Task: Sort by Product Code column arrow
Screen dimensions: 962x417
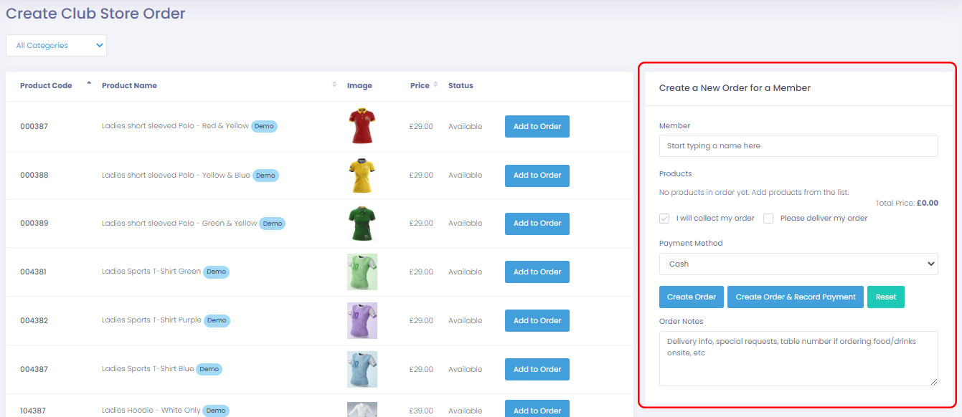Action: (89, 85)
